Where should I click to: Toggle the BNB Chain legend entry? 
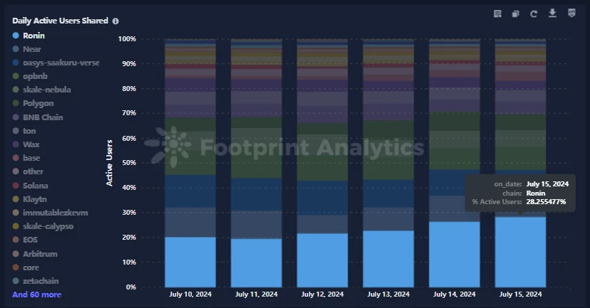[38, 117]
